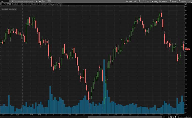Viewport: 192px width, 118px height.
Task: Click the 1/4 date on the time axis
Action: coord(23,115)
